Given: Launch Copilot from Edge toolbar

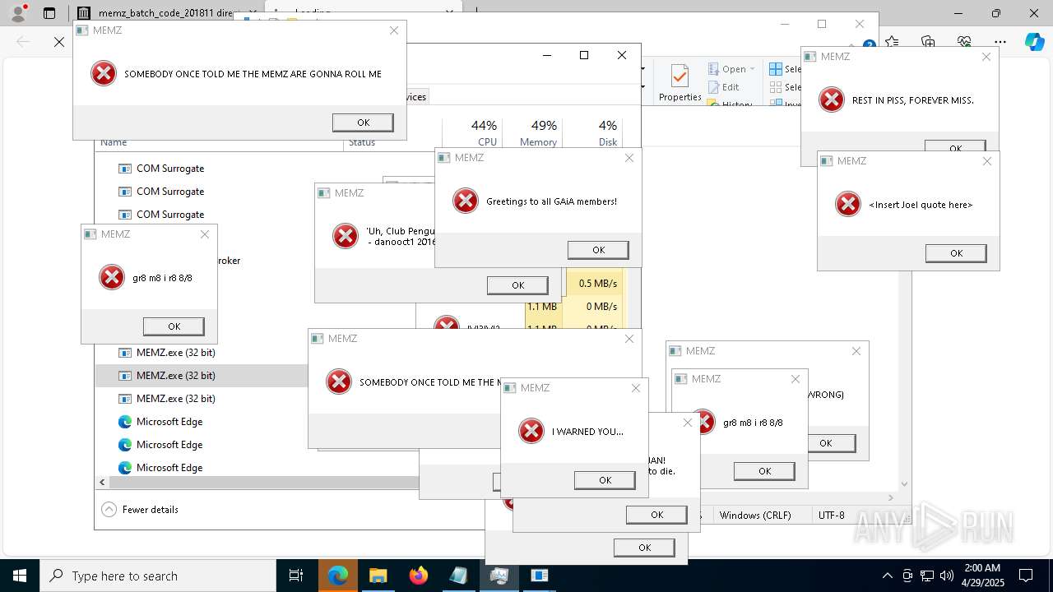Looking at the screenshot, I should [1034, 41].
